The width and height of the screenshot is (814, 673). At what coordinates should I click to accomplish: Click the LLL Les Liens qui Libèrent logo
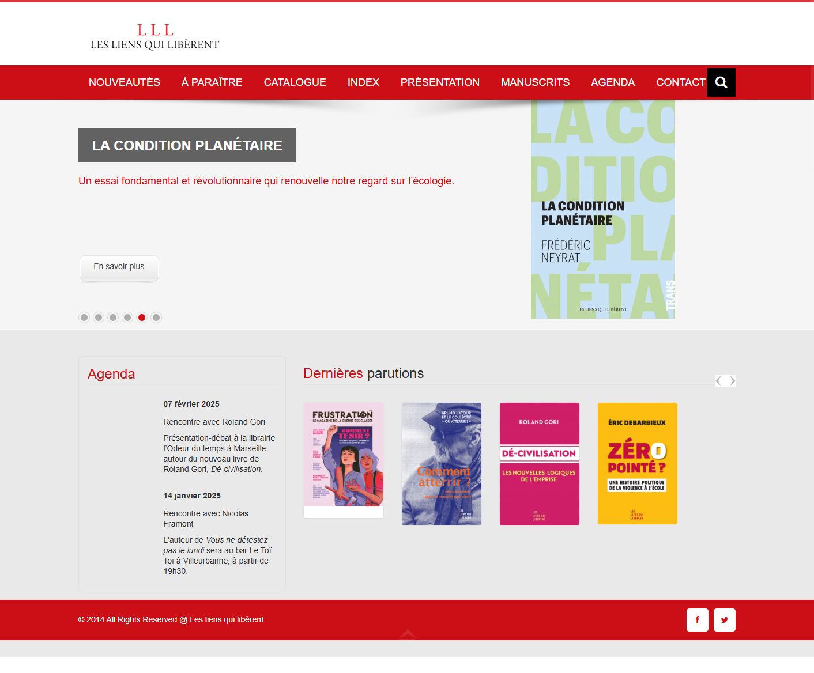click(154, 36)
